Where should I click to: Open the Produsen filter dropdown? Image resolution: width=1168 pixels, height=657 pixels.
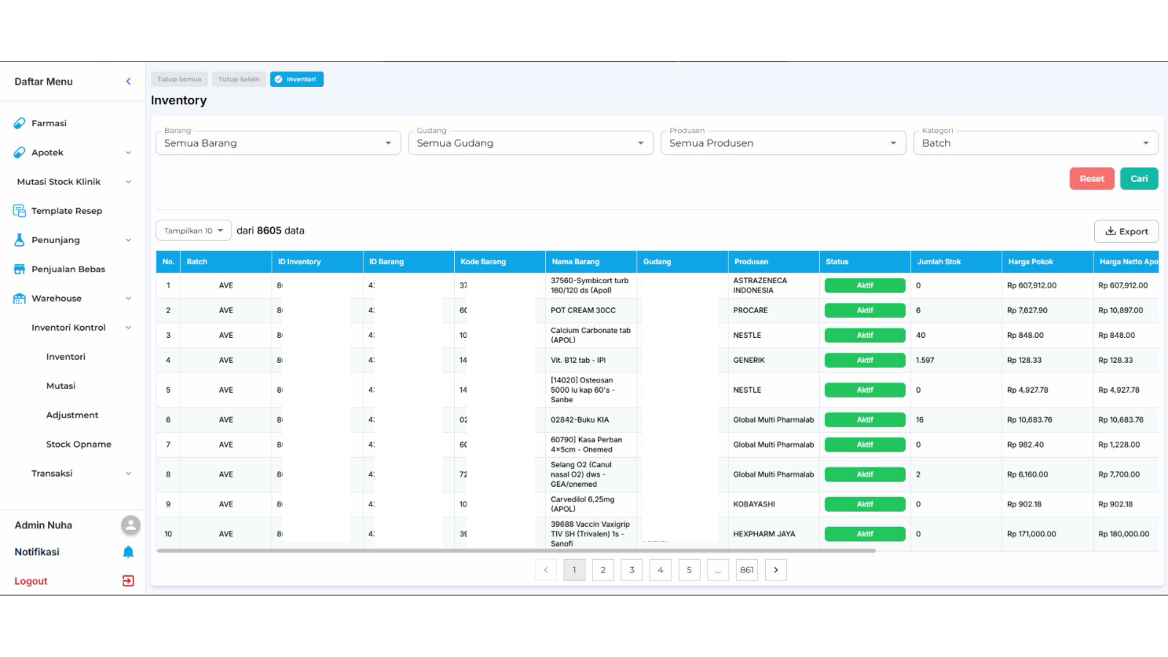pyautogui.click(x=783, y=142)
